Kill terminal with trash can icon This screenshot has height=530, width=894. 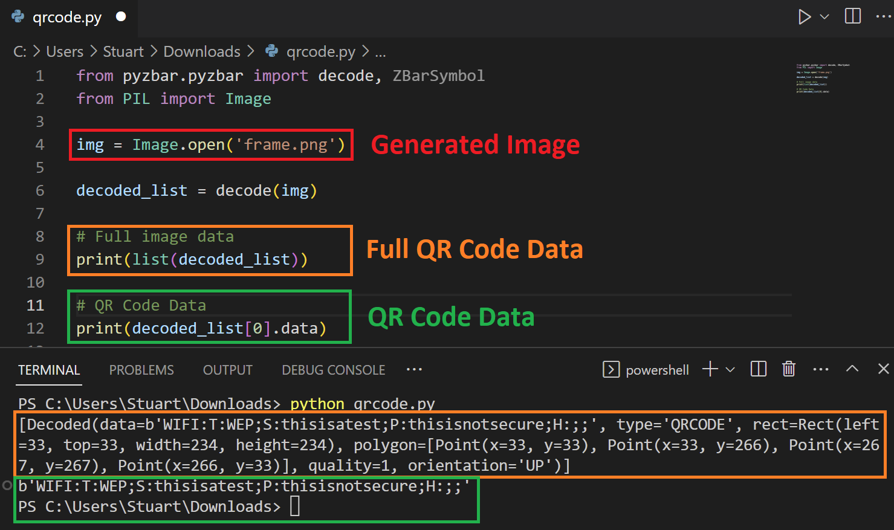(x=789, y=369)
